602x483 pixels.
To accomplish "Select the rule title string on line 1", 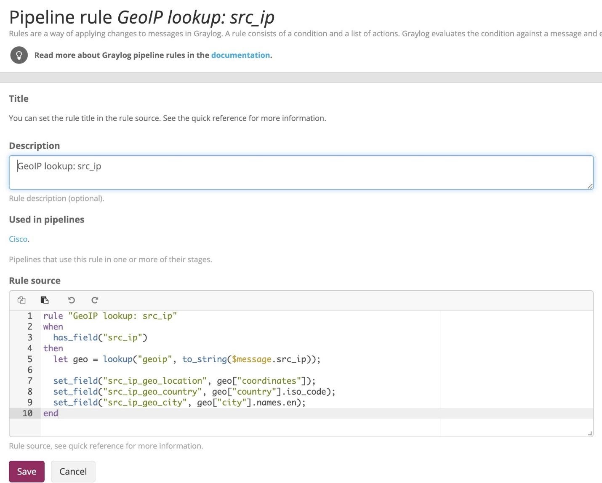I will pyautogui.click(x=122, y=316).
